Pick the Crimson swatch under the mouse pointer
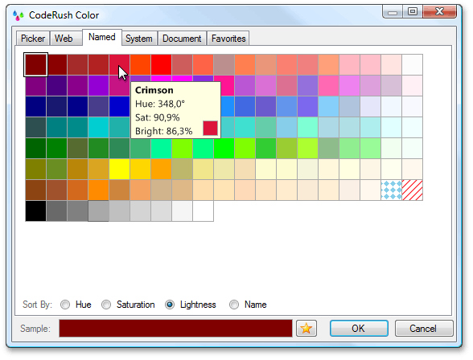 click(119, 64)
